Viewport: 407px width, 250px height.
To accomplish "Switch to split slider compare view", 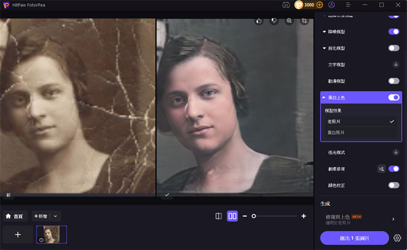I will coord(219,216).
